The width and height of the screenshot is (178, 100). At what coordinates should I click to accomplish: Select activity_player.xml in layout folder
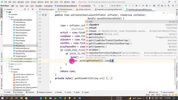[22, 80]
